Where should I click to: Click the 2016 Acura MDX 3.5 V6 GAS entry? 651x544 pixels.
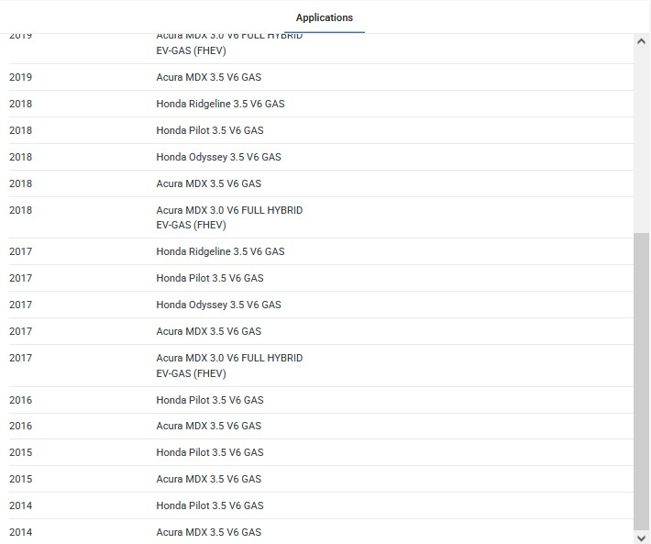point(321,426)
